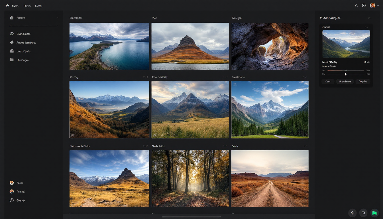This screenshot has height=219, width=383.
Task: Click the leftmost pill button under the sliders
Action: coord(328,82)
